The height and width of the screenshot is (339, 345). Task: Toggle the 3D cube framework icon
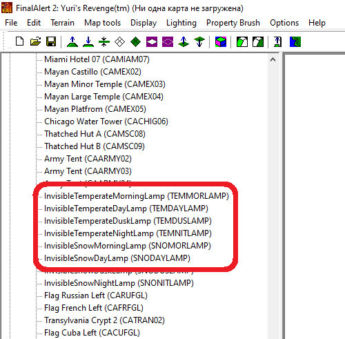[221, 42]
